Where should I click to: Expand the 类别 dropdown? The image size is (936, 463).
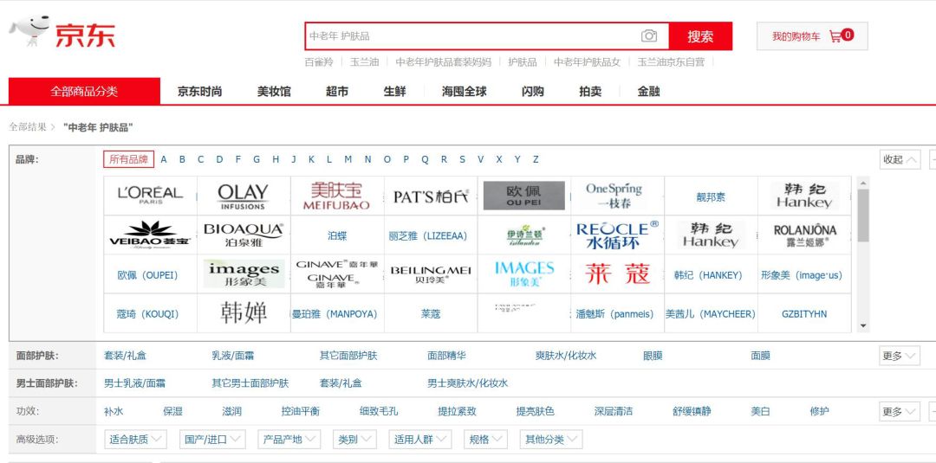pyautogui.click(x=354, y=440)
